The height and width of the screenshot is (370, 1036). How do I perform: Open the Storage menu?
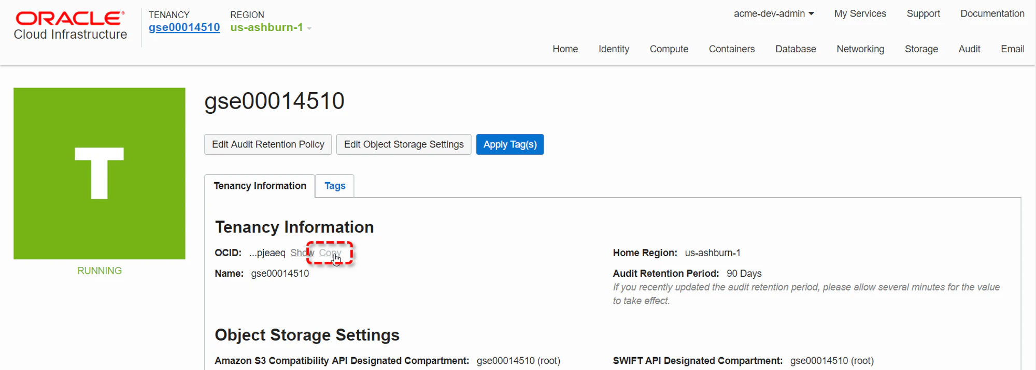[x=921, y=49]
